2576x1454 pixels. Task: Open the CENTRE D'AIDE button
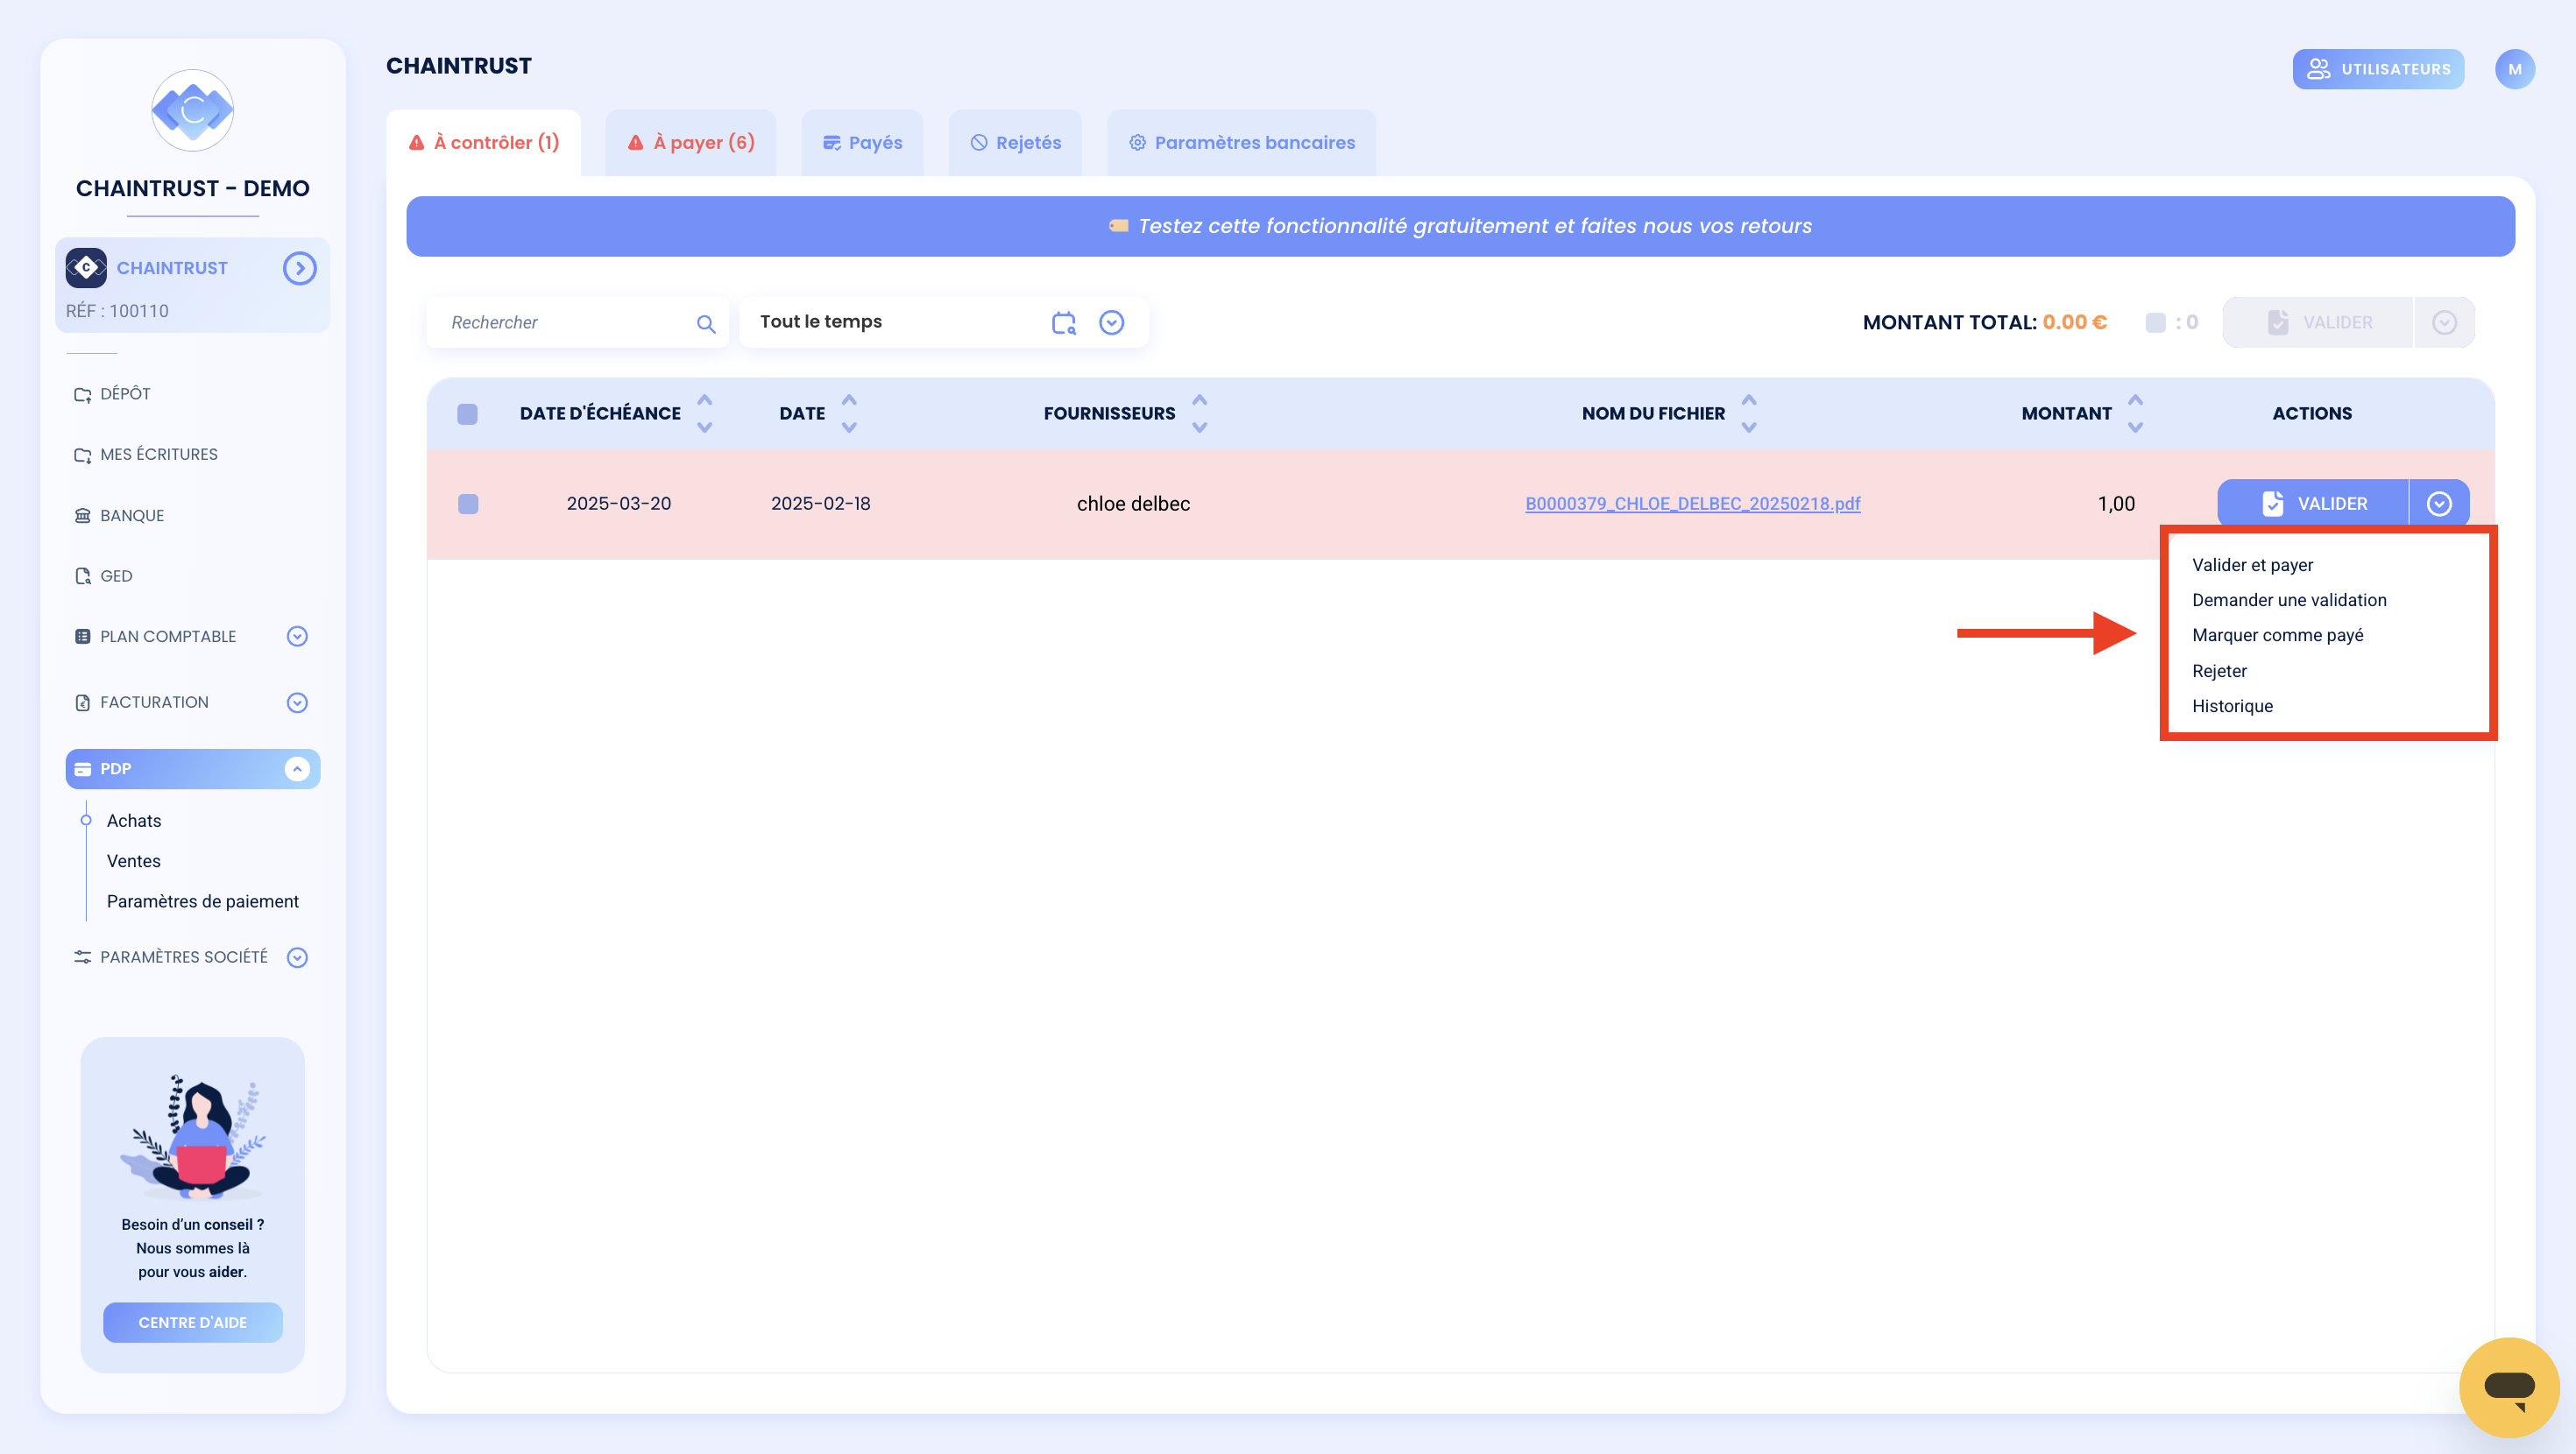tap(192, 1322)
